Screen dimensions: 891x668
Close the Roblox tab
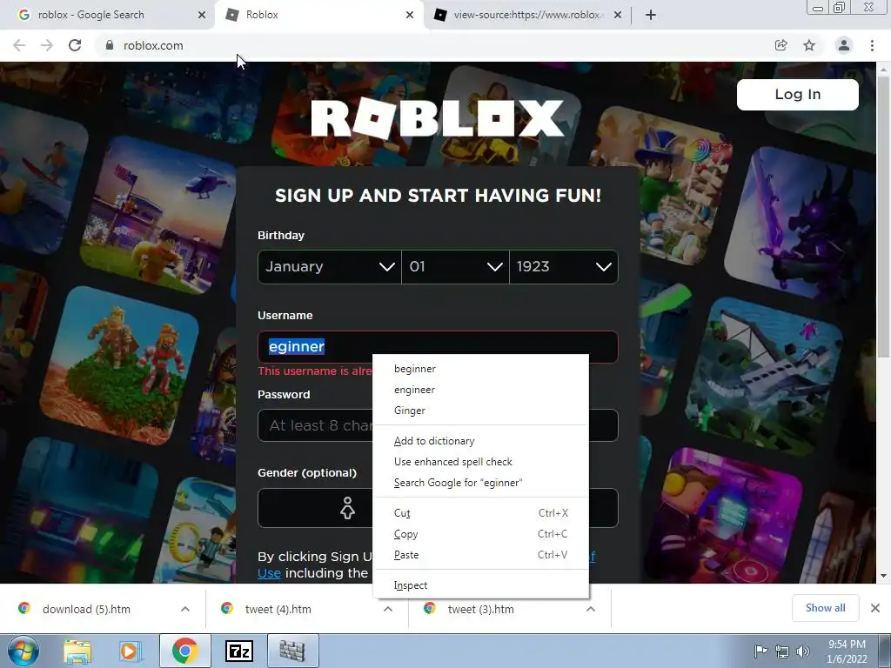click(410, 15)
